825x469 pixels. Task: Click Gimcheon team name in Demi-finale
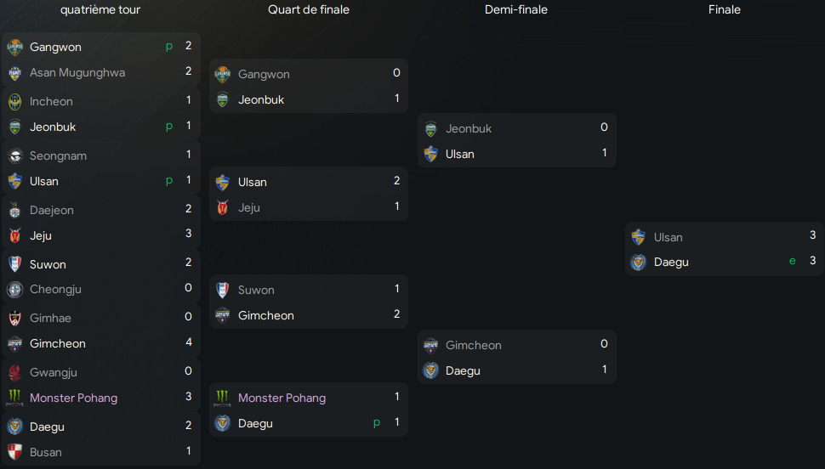[474, 346]
